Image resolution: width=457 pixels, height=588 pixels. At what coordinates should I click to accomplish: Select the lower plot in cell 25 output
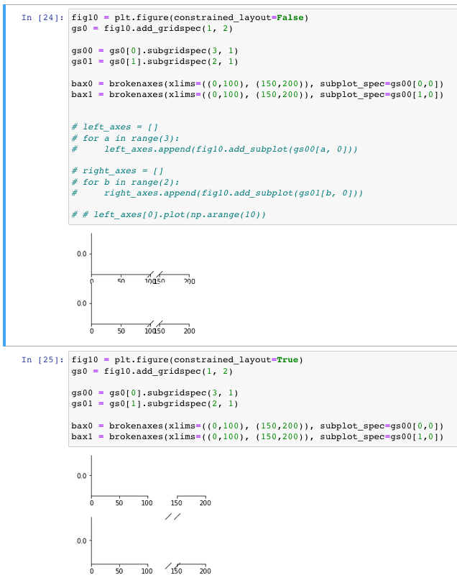[x=144, y=546]
